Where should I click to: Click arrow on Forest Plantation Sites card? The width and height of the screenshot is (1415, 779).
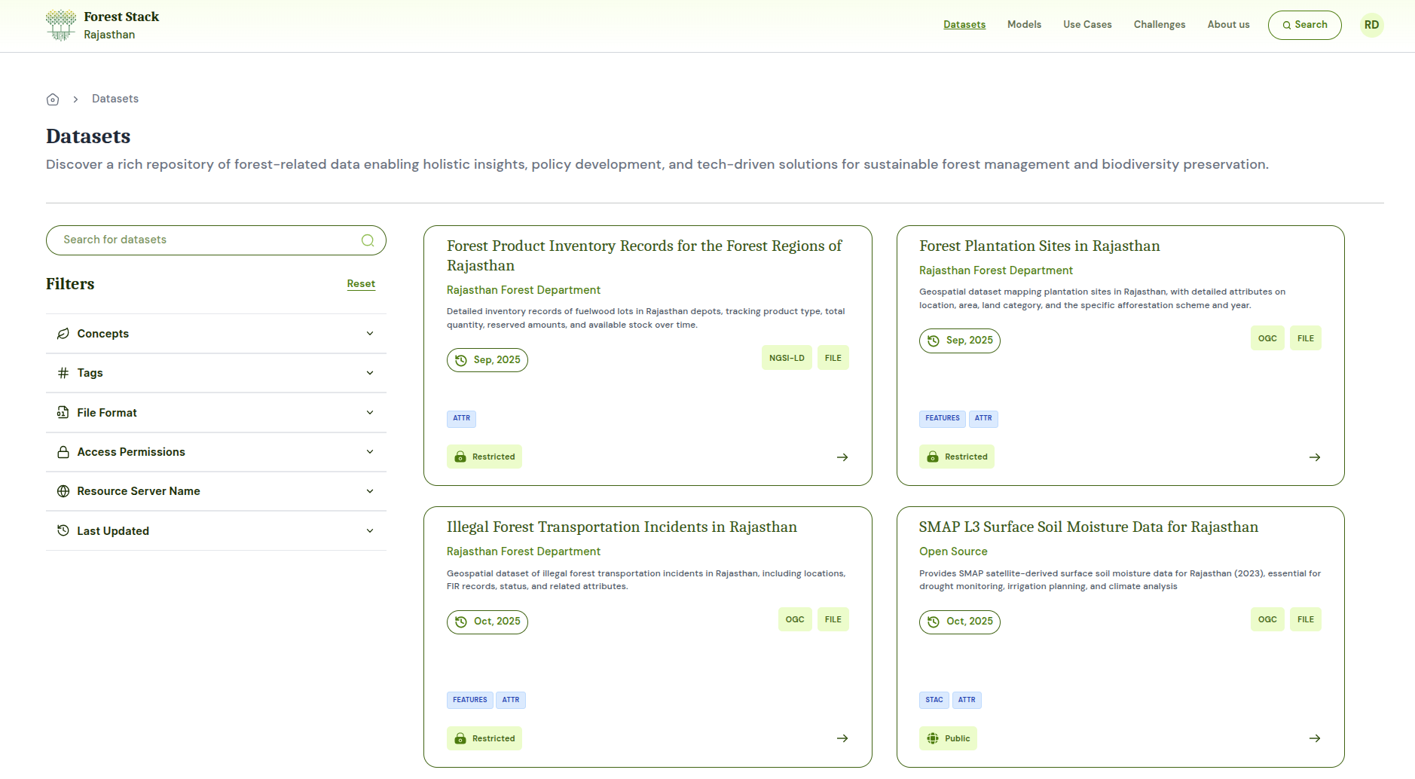pyautogui.click(x=1315, y=457)
